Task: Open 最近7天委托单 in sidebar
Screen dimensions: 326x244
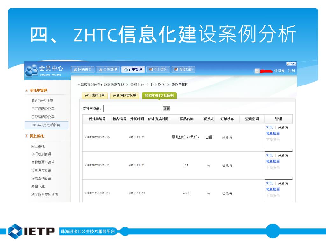Action: click(x=42, y=101)
